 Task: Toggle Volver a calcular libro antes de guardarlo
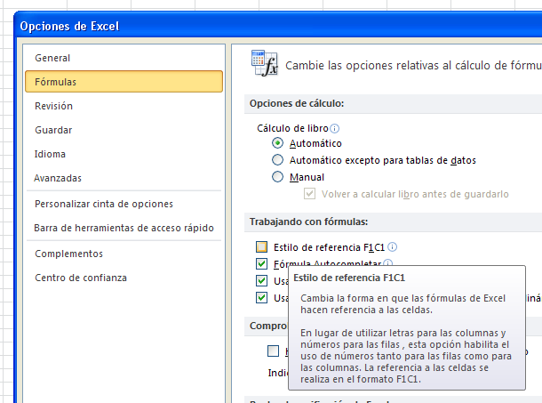[x=310, y=194]
